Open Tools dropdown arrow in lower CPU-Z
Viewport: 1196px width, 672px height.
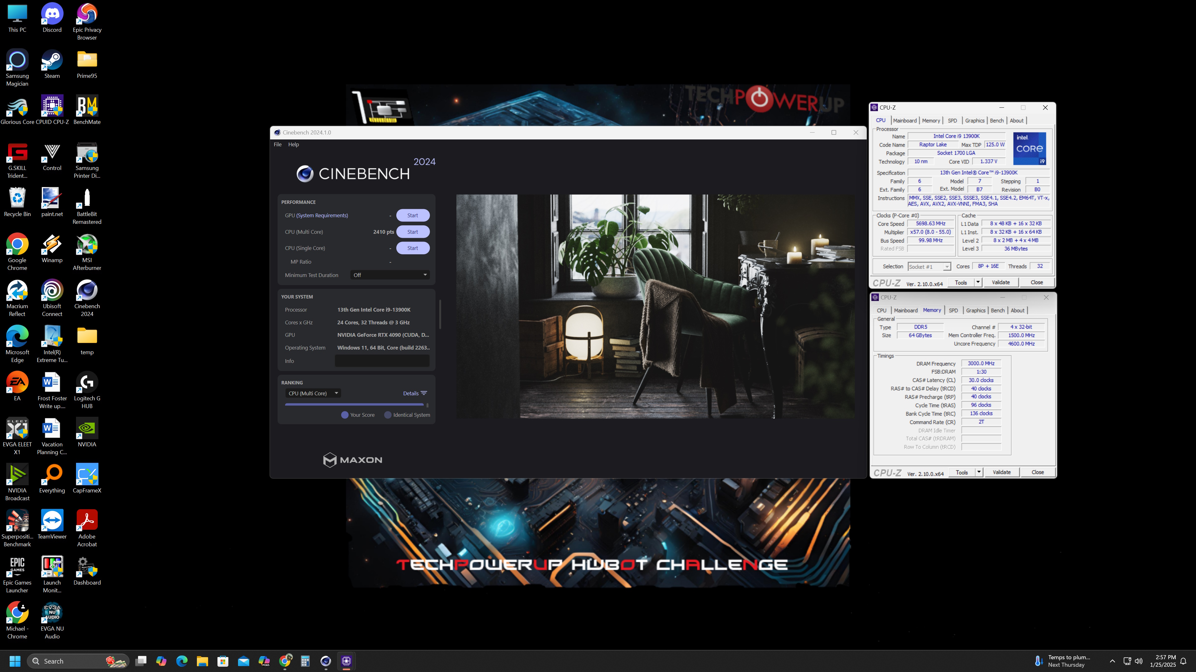[x=979, y=472]
